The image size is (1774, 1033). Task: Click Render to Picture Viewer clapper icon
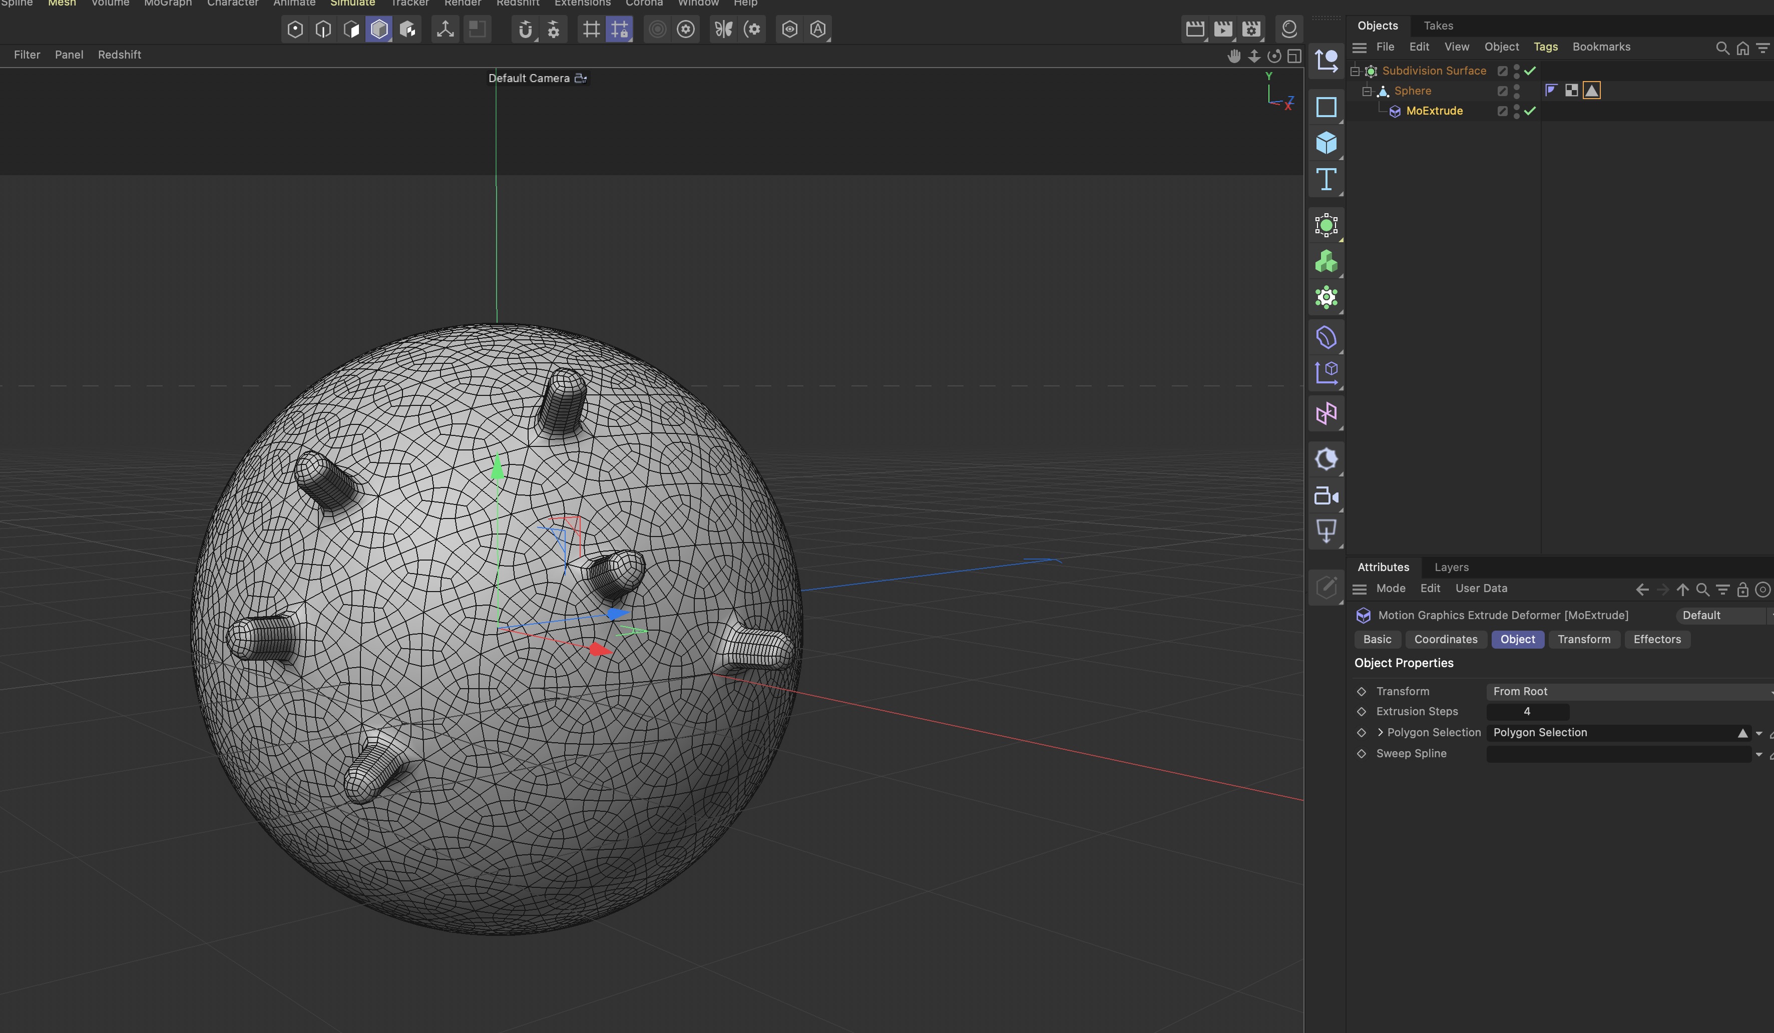coord(1223,30)
